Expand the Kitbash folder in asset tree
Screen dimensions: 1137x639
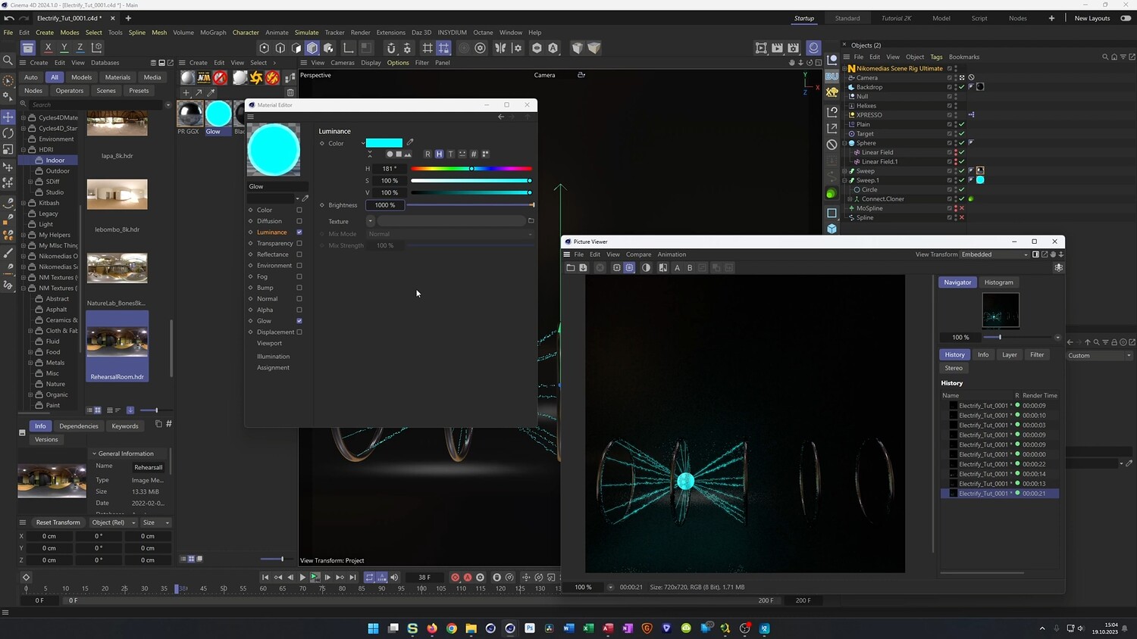[x=23, y=203]
